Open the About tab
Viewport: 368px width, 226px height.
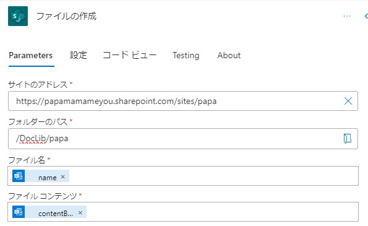229,56
